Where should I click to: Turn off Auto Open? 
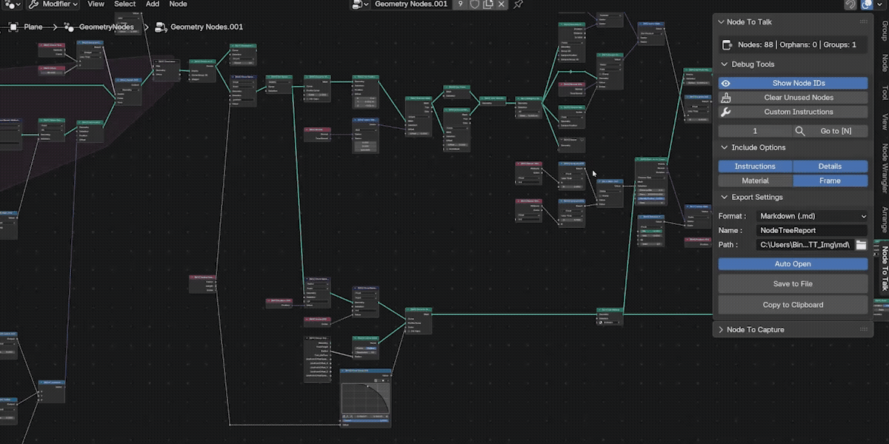click(x=793, y=264)
